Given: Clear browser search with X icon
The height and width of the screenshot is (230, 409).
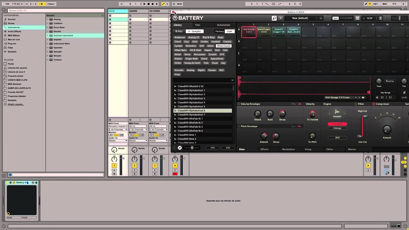Looking at the screenshot, I should [232, 80].
